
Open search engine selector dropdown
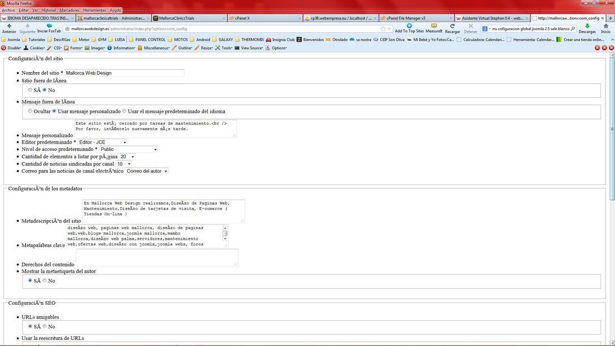(x=486, y=29)
